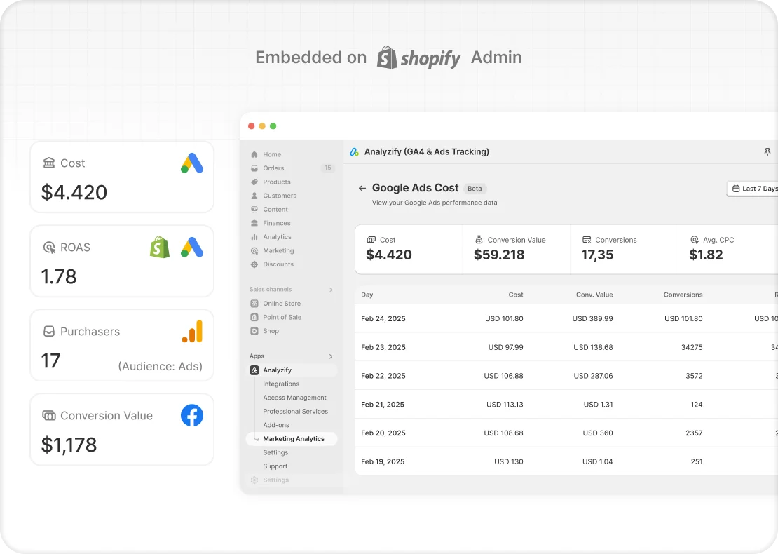
Task: Click the Analytics bar chart icon
Action: (254, 237)
